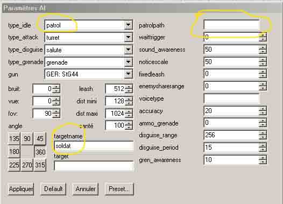Viewport: 283px width, 204px height.
Task: Expand the gun dropdown showing GER: StG44
Action: pyautogui.click(x=129, y=74)
